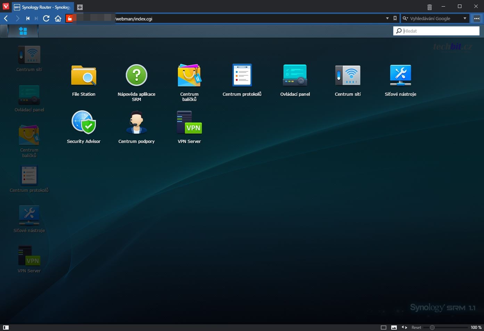Toggle image loading in status bar
The height and width of the screenshot is (331, 484).
[x=394, y=327]
